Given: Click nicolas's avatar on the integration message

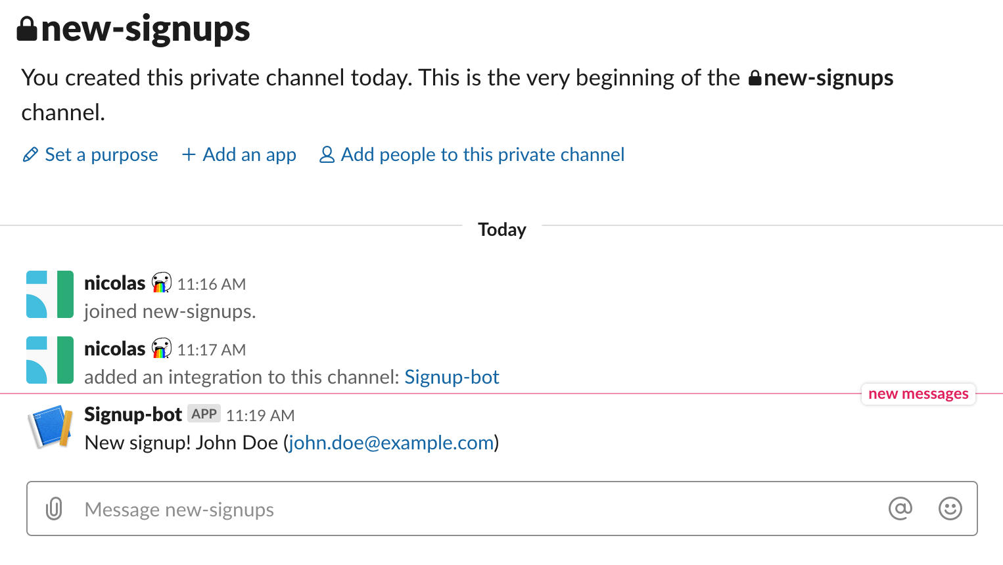Looking at the screenshot, I should tap(50, 360).
